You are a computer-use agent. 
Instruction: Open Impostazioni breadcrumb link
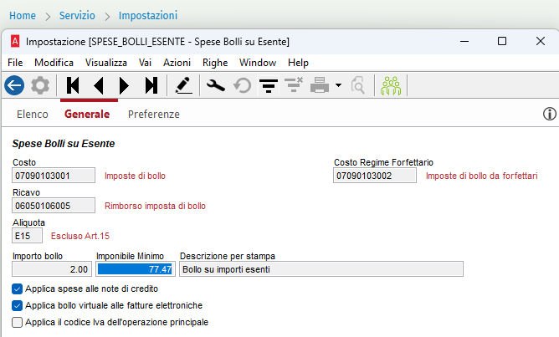click(148, 16)
